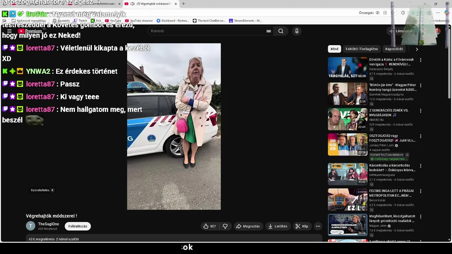Click the Megosztás share button
The width and height of the screenshot is (452, 254).
pyautogui.click(x=248, y=226)
